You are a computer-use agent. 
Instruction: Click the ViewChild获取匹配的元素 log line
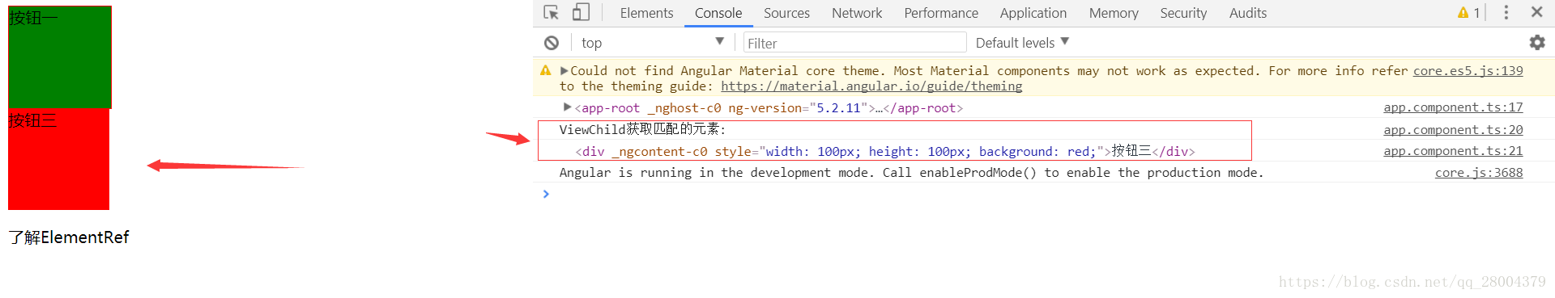pos(643,129)
